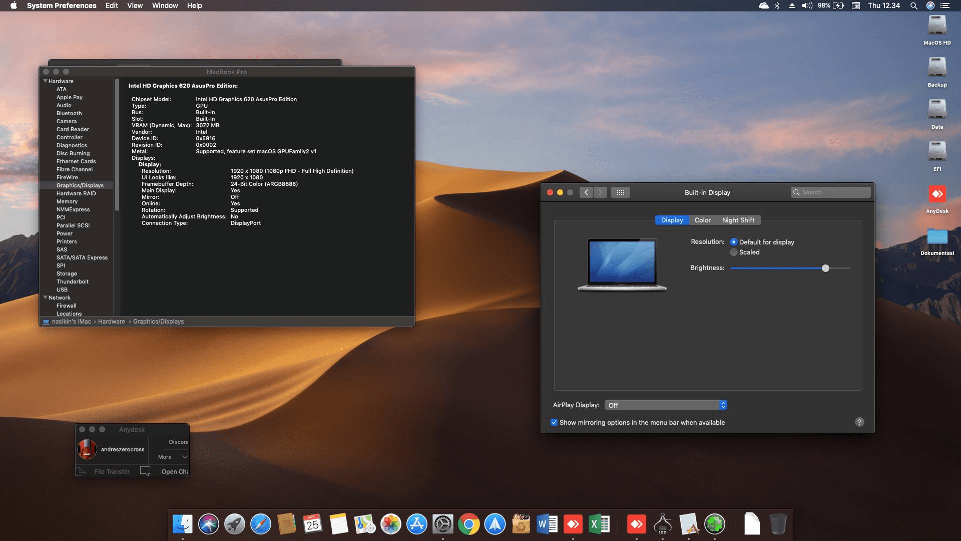
Task: Open Finder from the dock
Action: pos(183,524)
